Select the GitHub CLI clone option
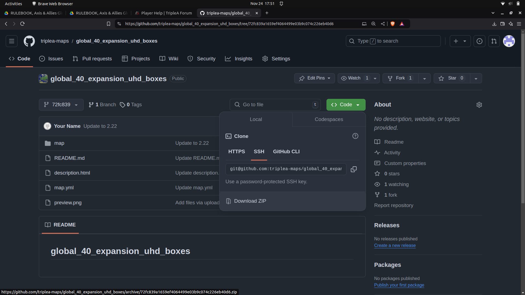Image resolution: width=525 pixels, height=295 pixels. pyautogui.click(x=286, y=152)
